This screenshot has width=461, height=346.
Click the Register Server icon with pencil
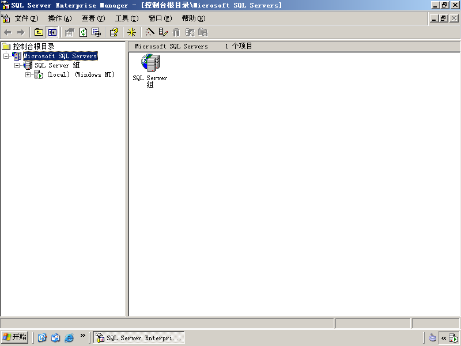pos(163,32)
